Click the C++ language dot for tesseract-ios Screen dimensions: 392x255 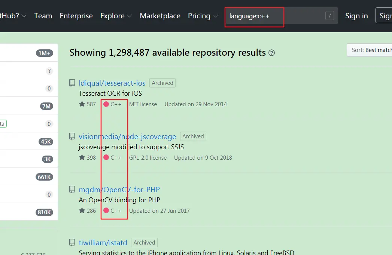(x=106, y=104)
